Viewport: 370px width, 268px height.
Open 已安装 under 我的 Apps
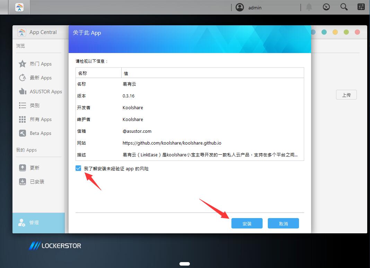pos(37,182)
